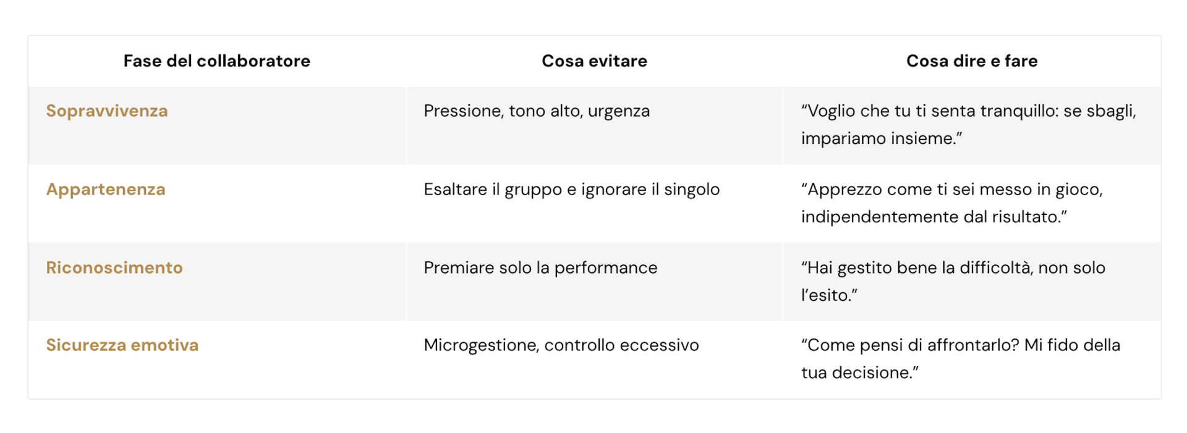Select the text 'tua decisione.'

pos(859,372)
